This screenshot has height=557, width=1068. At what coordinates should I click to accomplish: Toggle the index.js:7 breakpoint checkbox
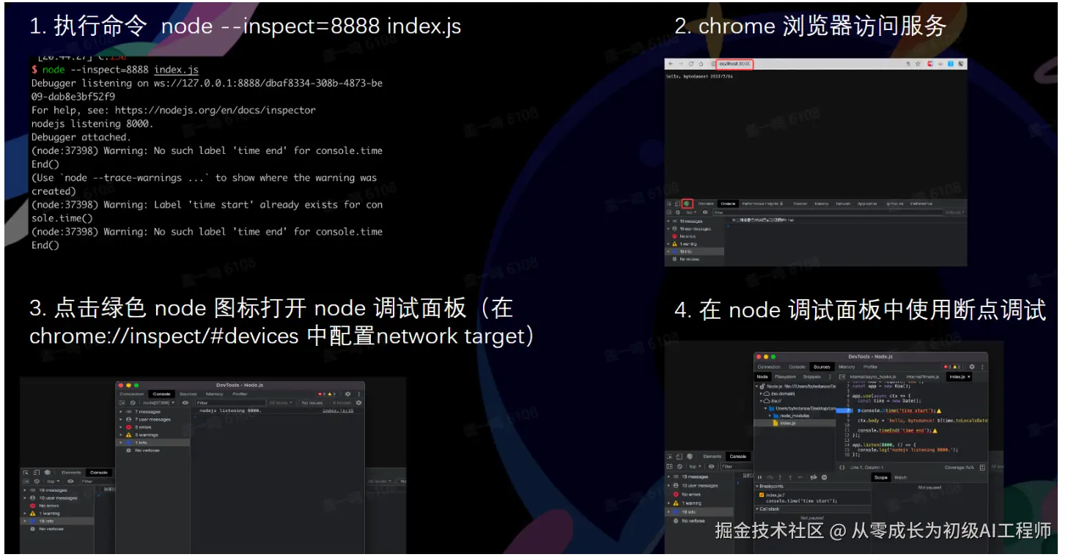(760, 495)
